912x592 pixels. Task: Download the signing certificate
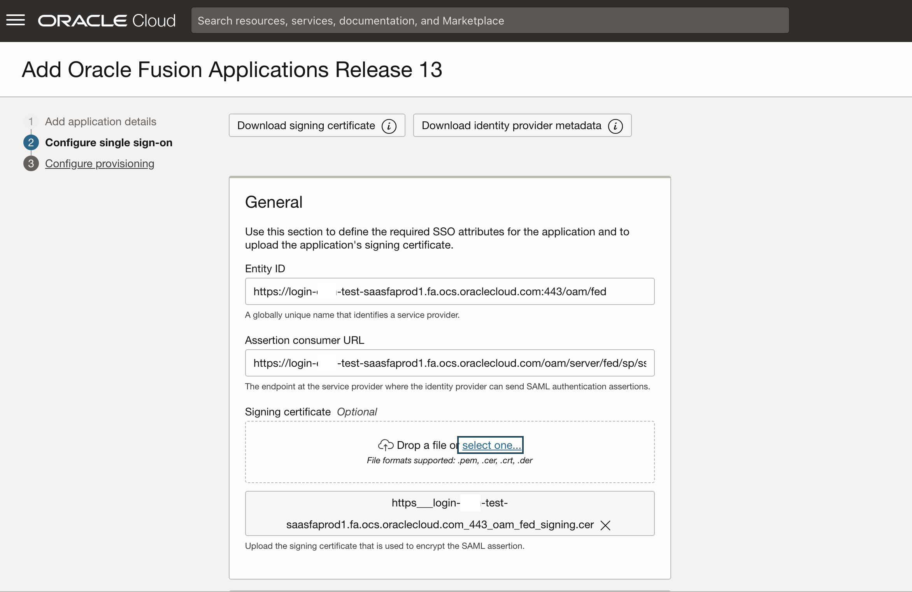[x=306, y=126]
